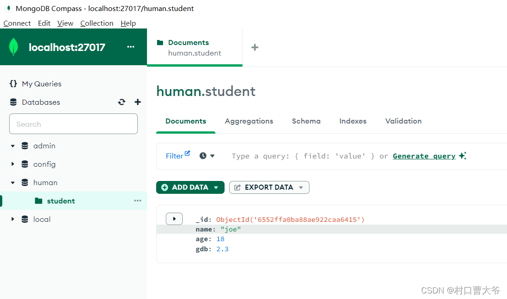Click the local database icon
507x299 pixels.
(x=25, y=219)
